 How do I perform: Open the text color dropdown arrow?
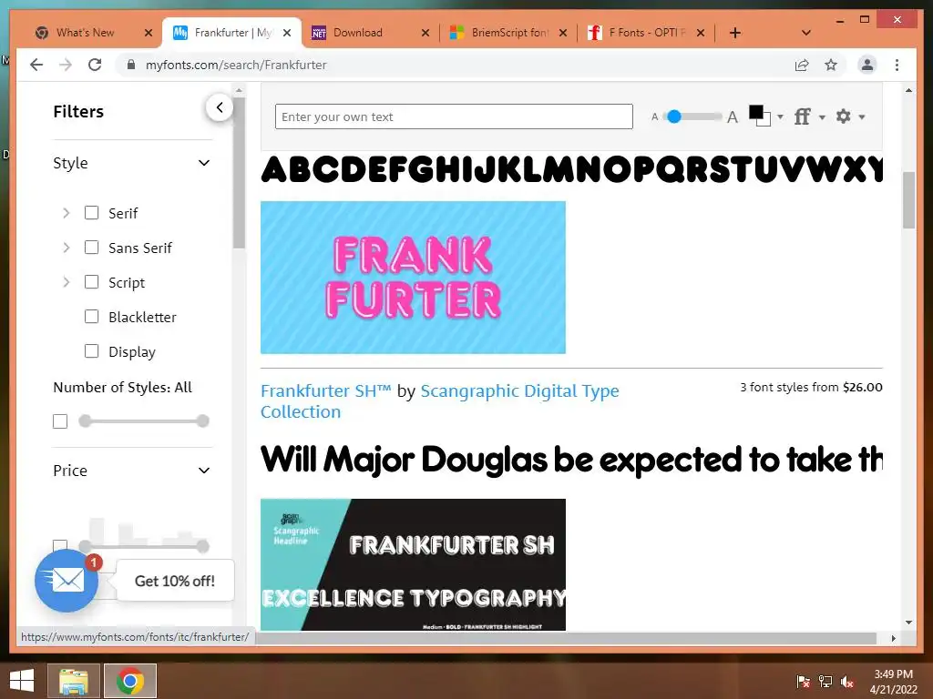point(780,117)
